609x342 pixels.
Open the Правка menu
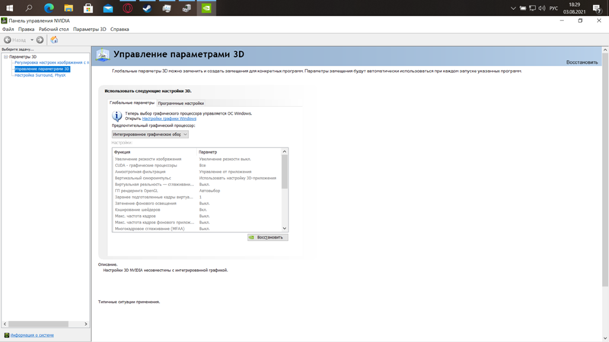click(26, 29)
